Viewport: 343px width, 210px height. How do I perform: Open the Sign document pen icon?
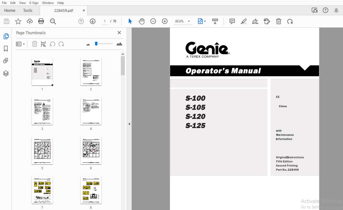(x=255, y=21)
